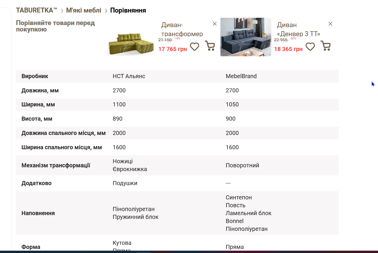This screenshot has width=378, height=253.
Task: Click the 18 365 грн price
Action: coord(288,49)
